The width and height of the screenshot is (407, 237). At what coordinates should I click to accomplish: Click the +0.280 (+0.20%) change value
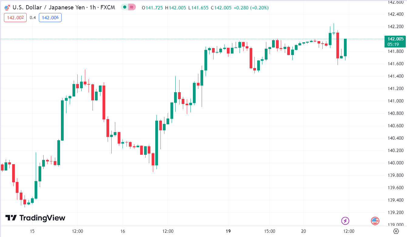coord(251,8)
